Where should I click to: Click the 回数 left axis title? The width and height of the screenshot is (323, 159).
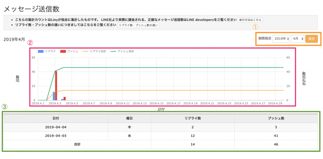(x=18, y=79)
